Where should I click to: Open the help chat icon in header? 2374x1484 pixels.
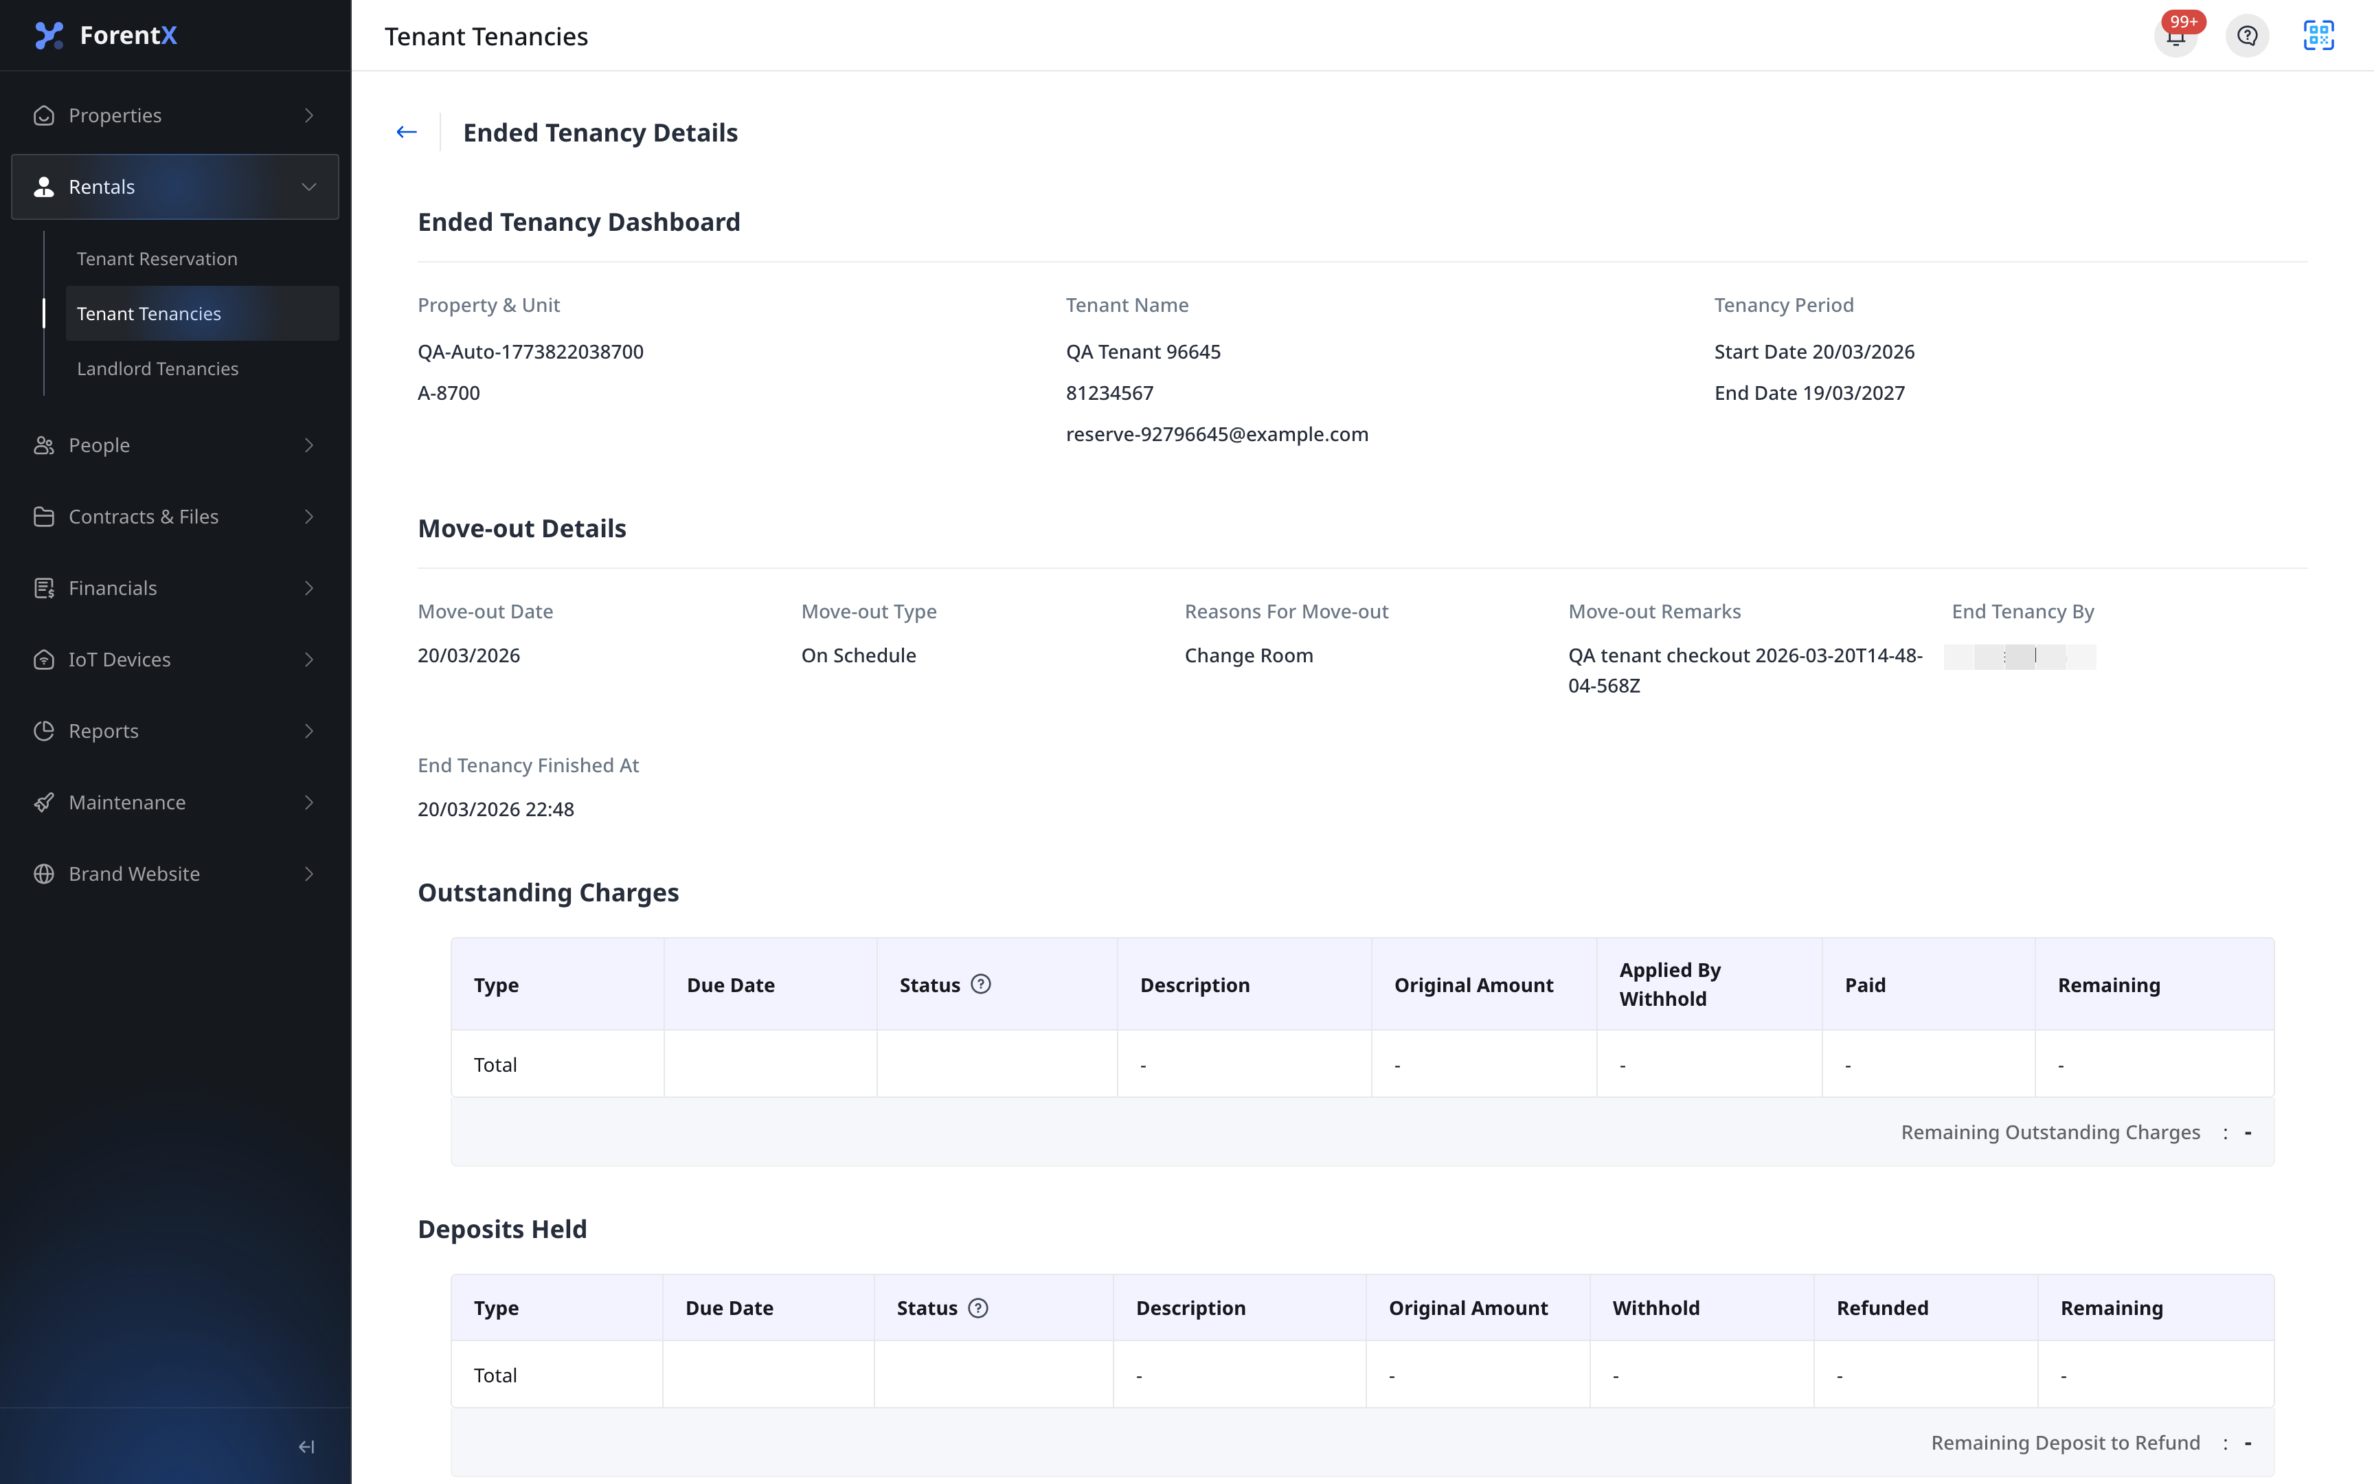[x=2248, y=36]
